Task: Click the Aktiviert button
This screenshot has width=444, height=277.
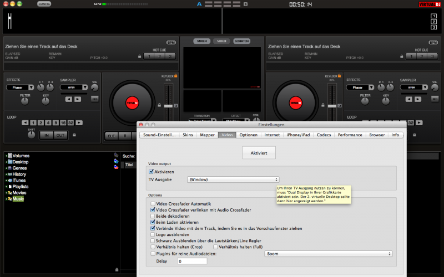Action: pyautogui.click(x=259, y=153)
